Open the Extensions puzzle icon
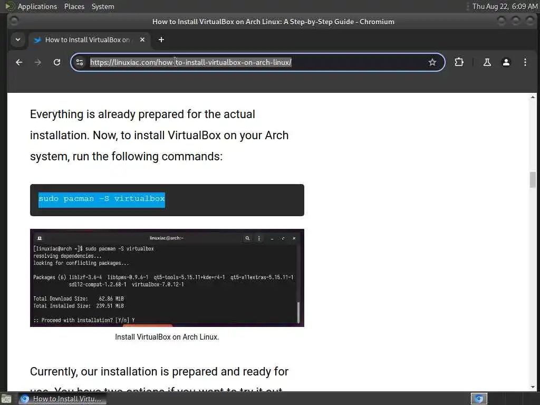The height and width of the screenshot is (405, 540). (459, 62)
